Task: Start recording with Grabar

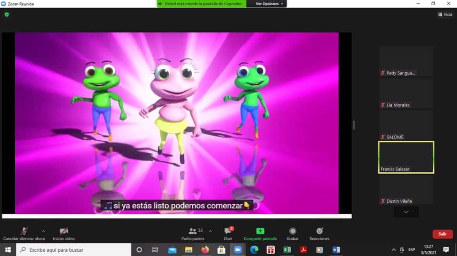Action: tap(293, 234)
